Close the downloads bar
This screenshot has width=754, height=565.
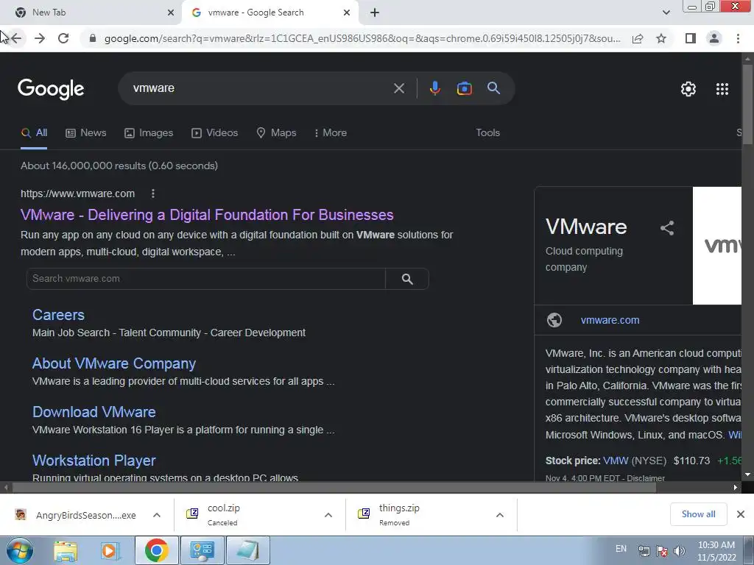tap(741, 514)
